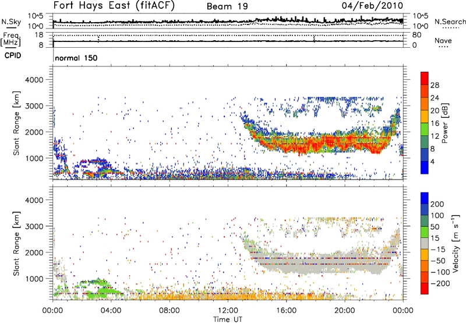Select the "Velocity [m s-1]" colorbar title
This screenshot has width=466, height=323.
coord(455,244)
